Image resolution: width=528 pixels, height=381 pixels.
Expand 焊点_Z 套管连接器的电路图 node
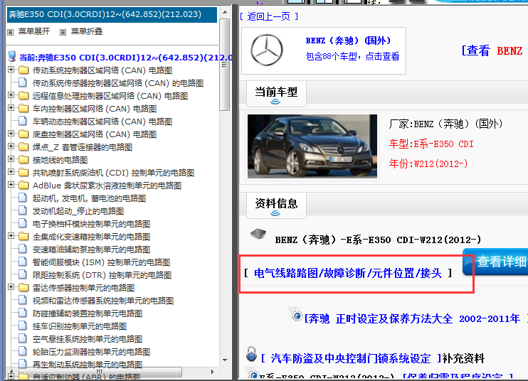[x=11, y=146]
